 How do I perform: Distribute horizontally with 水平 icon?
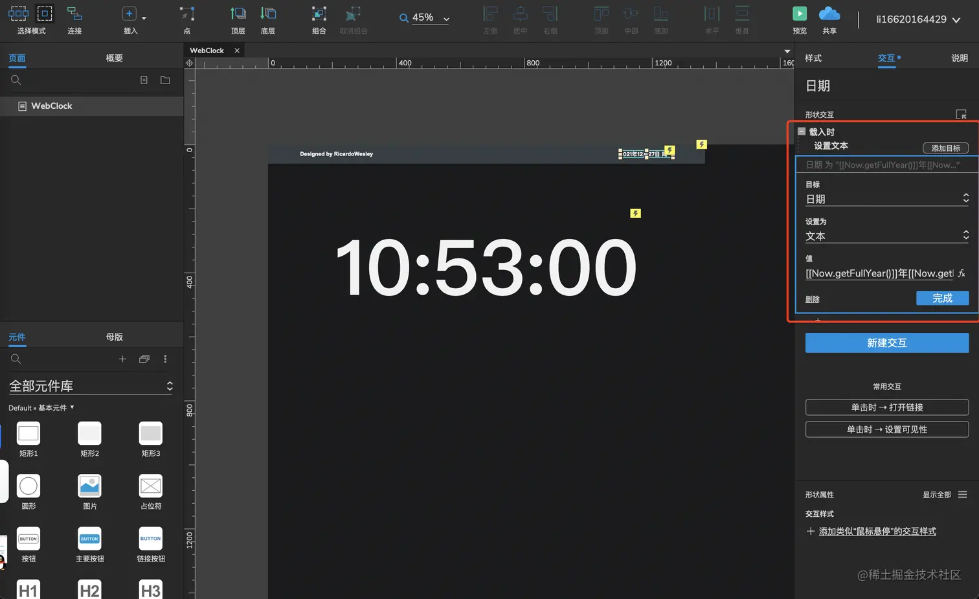pos(712,14)
